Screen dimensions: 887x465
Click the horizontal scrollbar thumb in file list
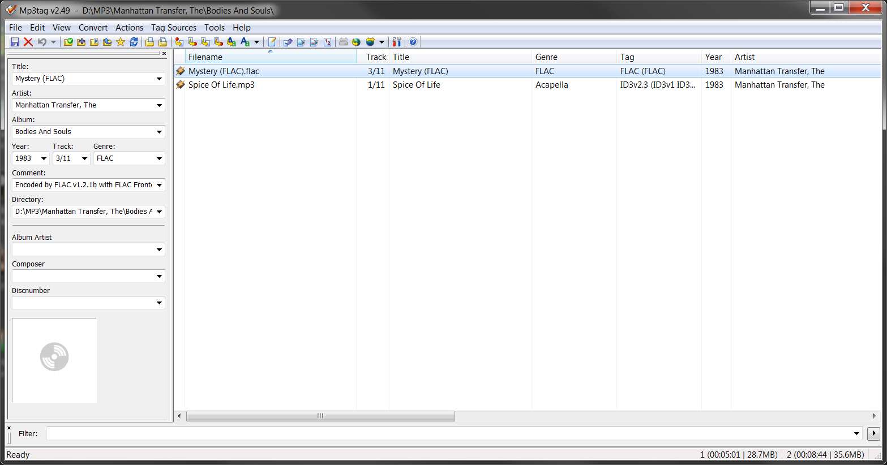click(x=320, y=416)
